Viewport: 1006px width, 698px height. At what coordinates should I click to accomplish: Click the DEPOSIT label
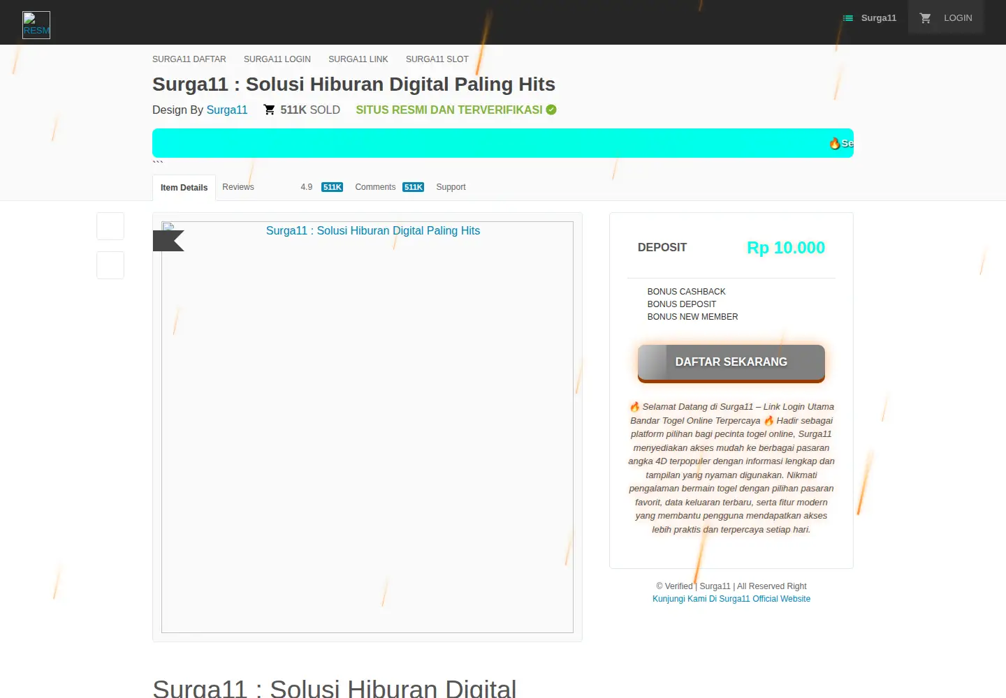click(x=662, y=248)
